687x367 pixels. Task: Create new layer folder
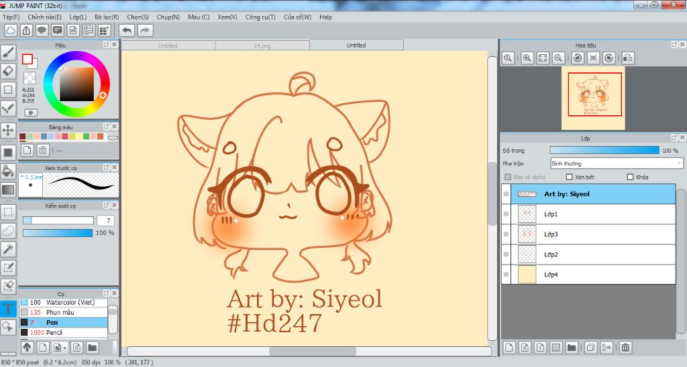coord(572,348)
